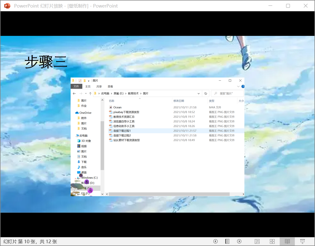Click the right arrow of the Explorer horizontal scrollbar
This screenshot has height=246, width=315.
pyautogui.click(x=243, y=194)
